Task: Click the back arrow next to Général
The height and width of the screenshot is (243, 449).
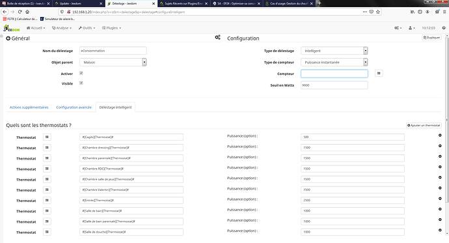Action: [x=8, y=38]
